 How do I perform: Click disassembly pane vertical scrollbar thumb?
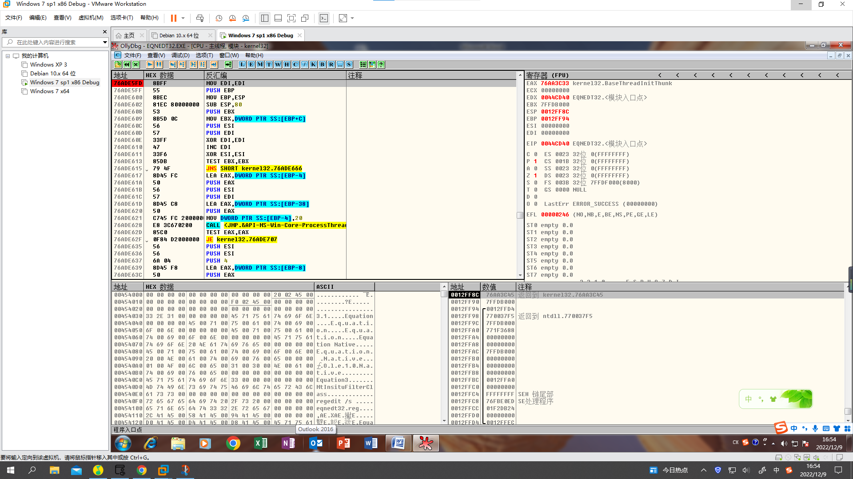[x=520, y=215]
